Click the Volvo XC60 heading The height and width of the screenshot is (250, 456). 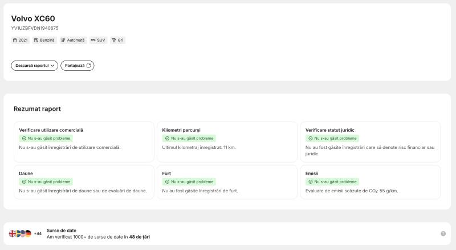(33, 19)
